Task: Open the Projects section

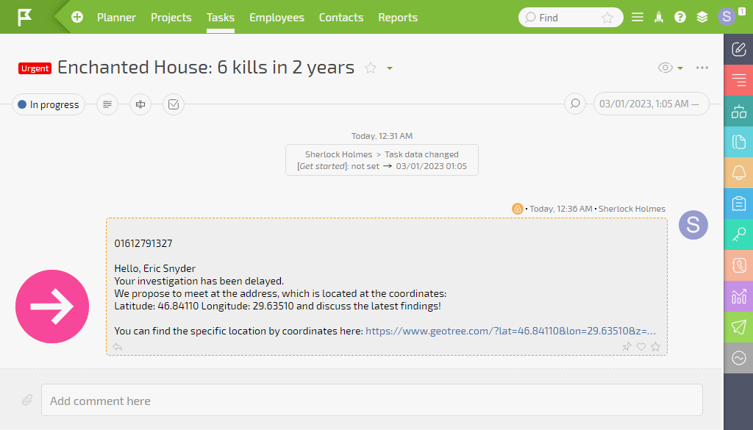Action: coord(171,18)
